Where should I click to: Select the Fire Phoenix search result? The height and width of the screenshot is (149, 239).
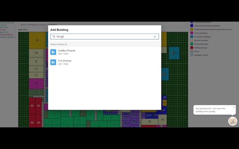tap(105, 62)
